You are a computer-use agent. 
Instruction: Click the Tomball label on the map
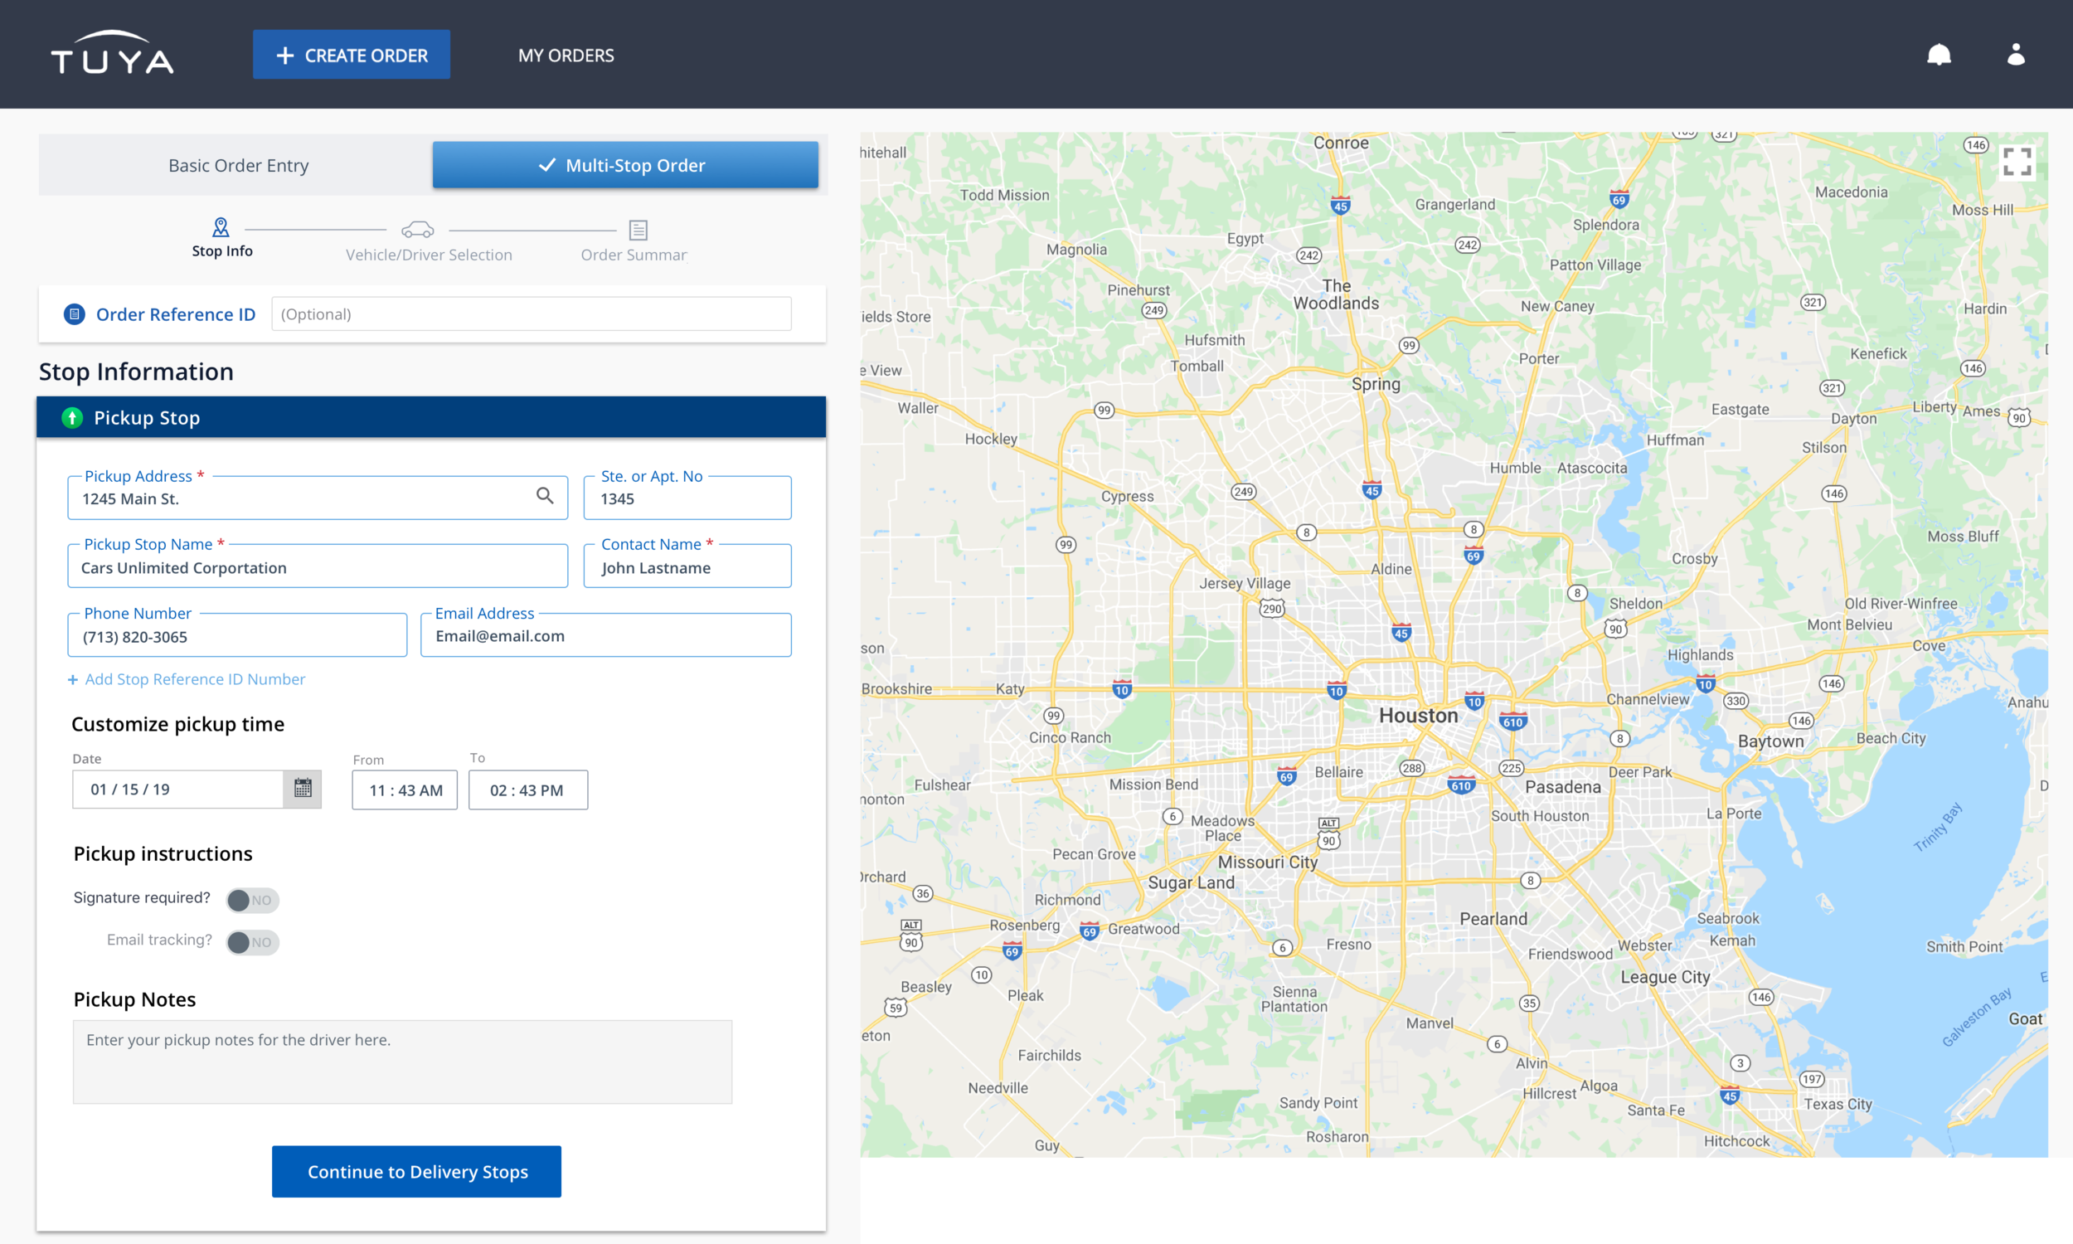[x=1197, y=367]
